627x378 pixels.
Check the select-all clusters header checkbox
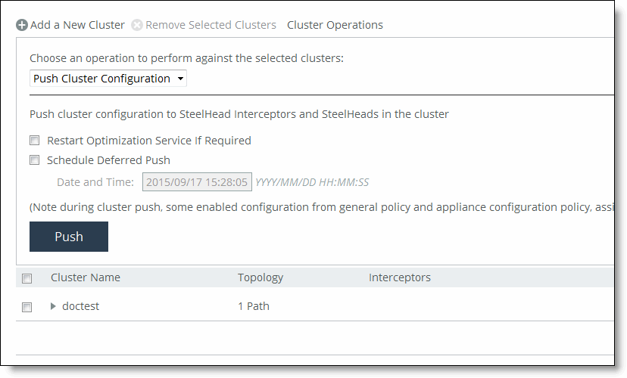27,278
